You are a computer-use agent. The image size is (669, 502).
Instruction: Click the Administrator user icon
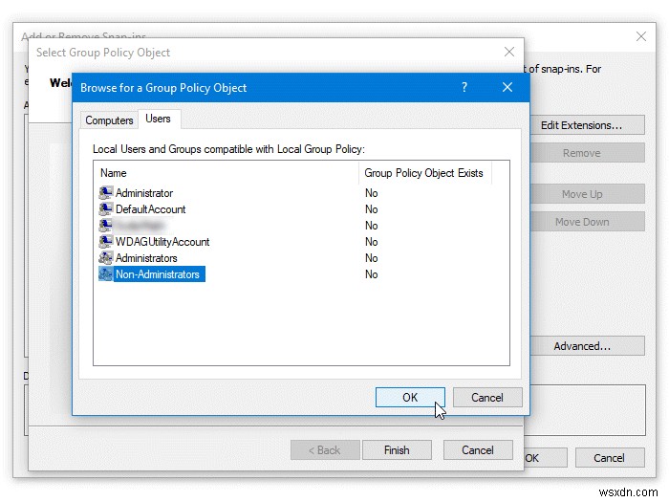click(105, 193)
